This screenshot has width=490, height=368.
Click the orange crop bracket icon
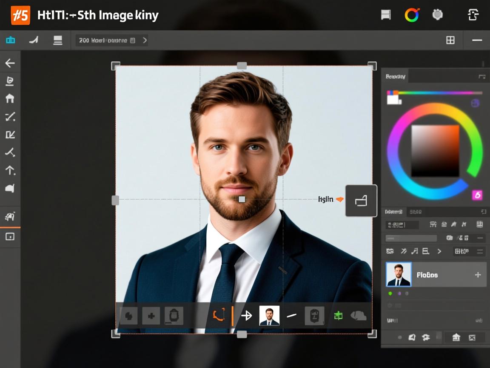219,315
